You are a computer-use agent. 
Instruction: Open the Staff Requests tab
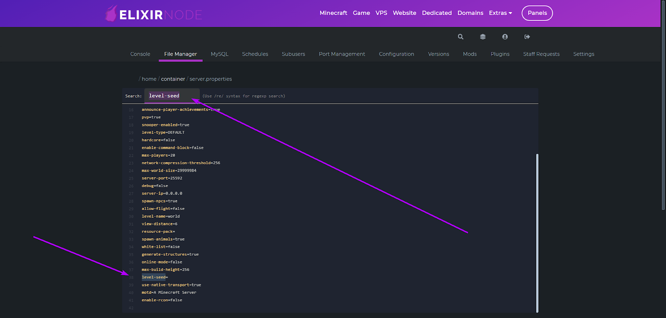542,54
